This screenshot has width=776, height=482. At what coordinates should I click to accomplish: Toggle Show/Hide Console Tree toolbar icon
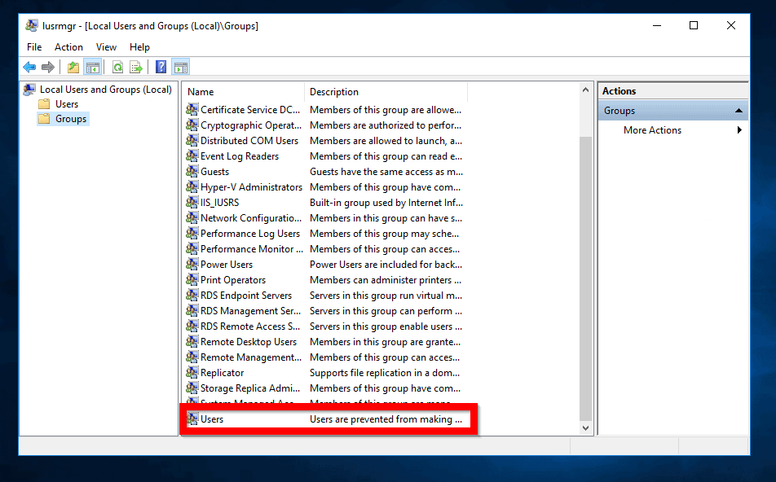(92, 68)
